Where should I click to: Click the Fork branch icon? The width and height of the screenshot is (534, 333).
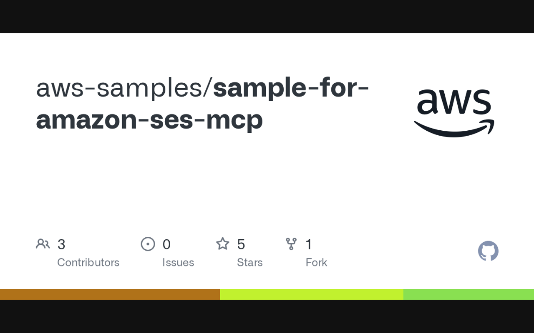tap(291, 244)
